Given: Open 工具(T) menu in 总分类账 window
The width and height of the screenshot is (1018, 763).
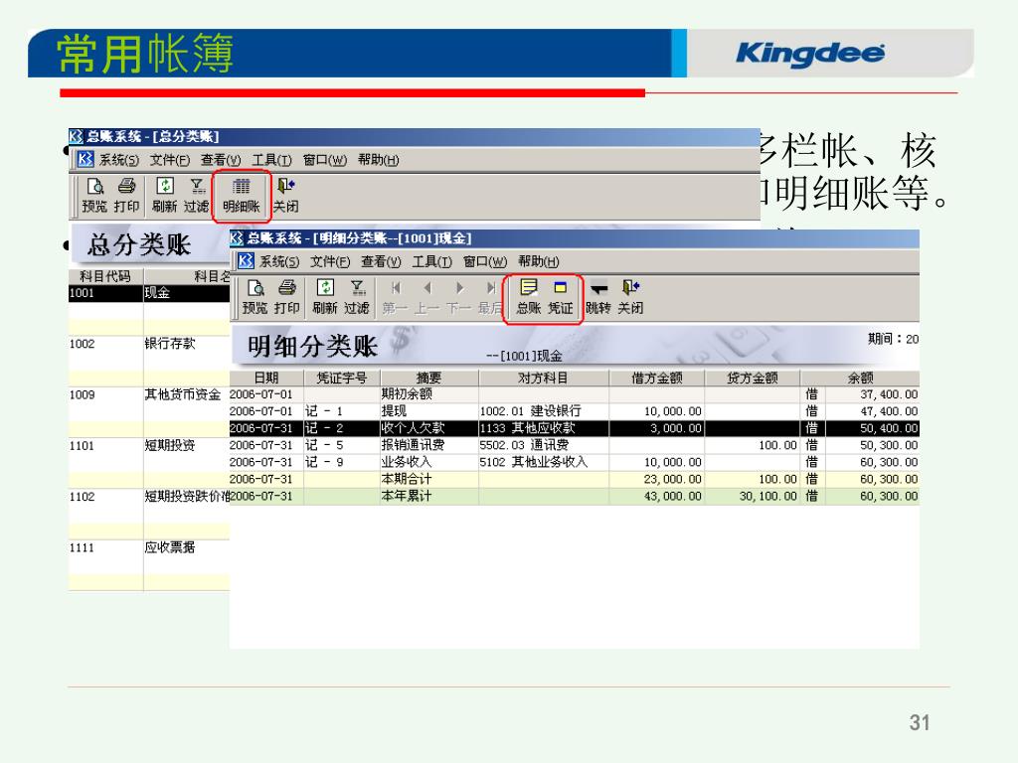Looking at the screenshot, I should 271,160.
